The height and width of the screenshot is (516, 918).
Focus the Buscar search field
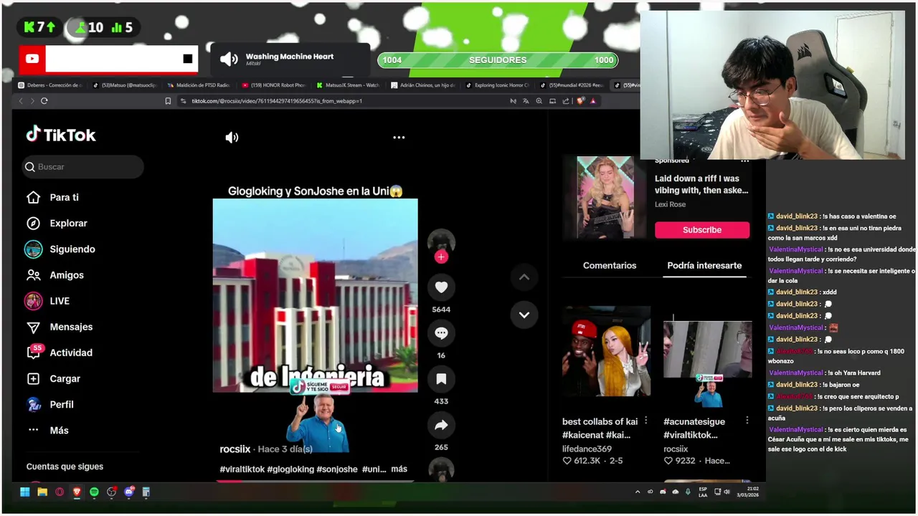[x=82, y=167]
